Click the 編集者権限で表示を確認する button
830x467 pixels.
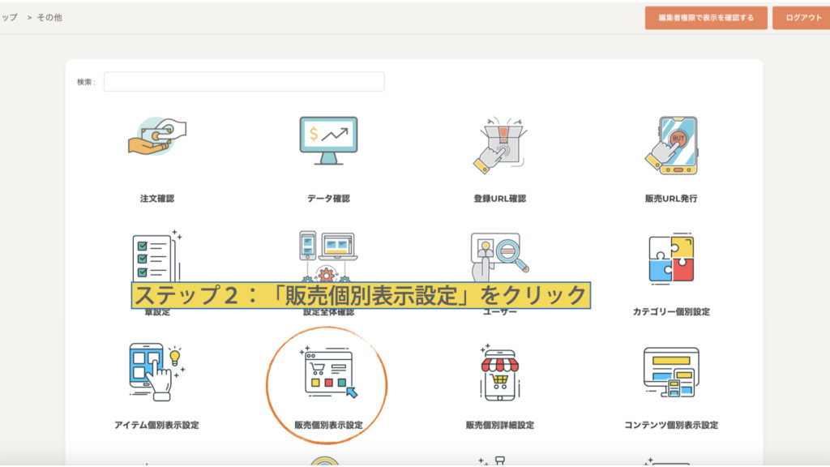706,18
